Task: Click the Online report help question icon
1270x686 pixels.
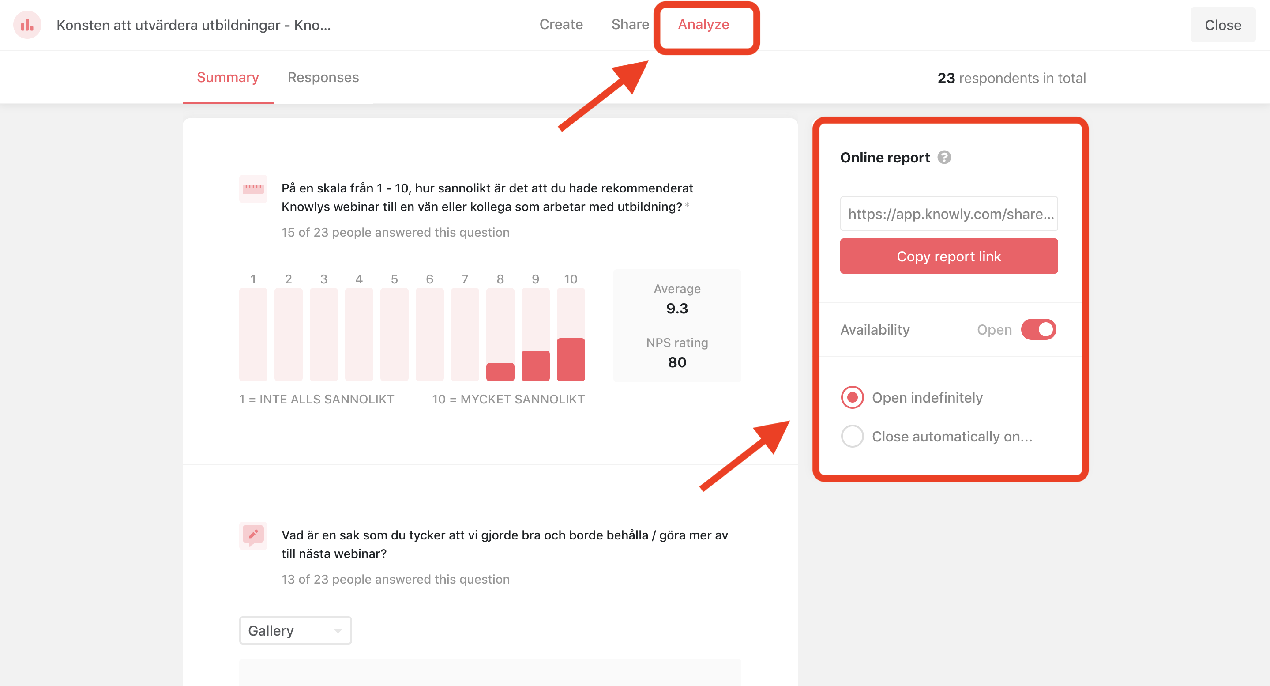Action: [x=943, y=157]
